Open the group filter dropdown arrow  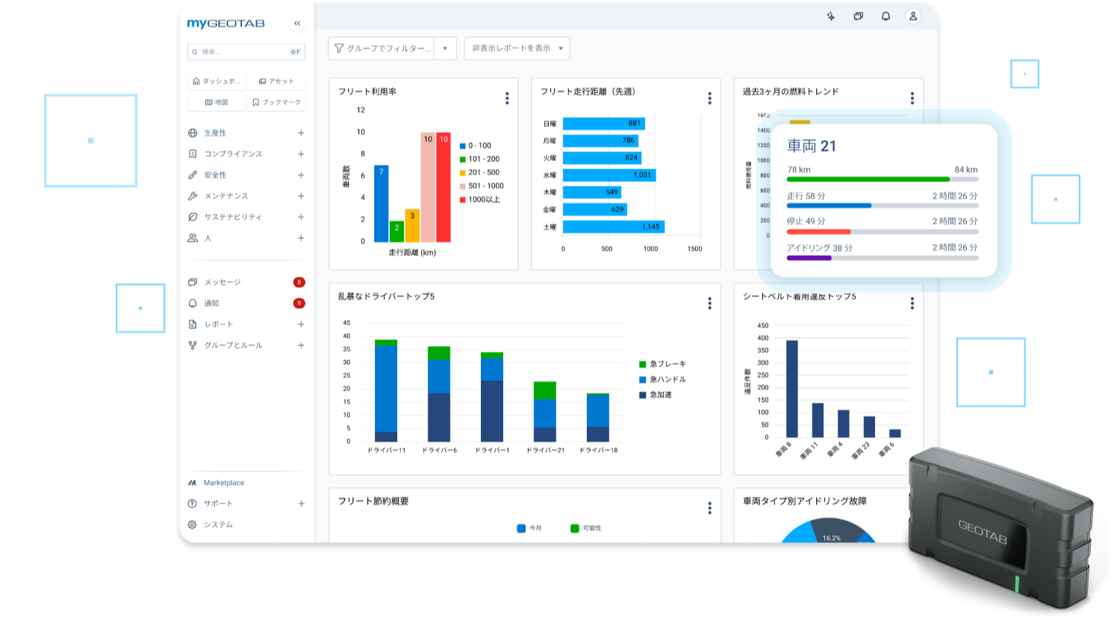tap(445, 48)
